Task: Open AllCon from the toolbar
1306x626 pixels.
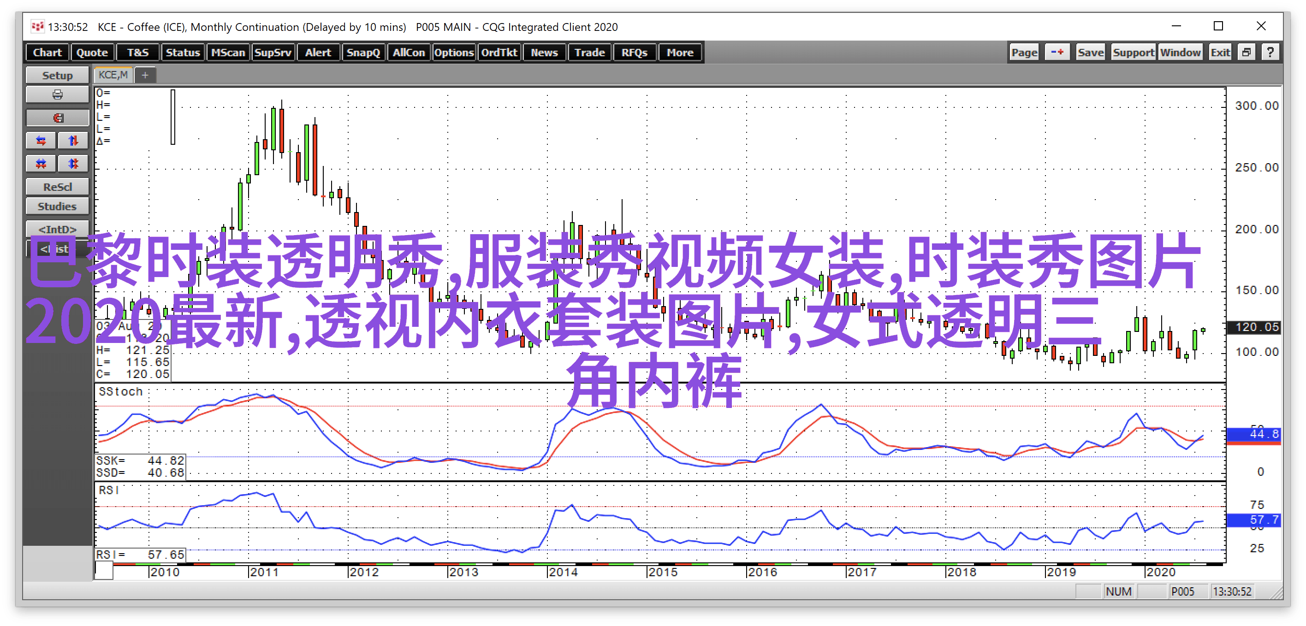Action: pos(409,52)
